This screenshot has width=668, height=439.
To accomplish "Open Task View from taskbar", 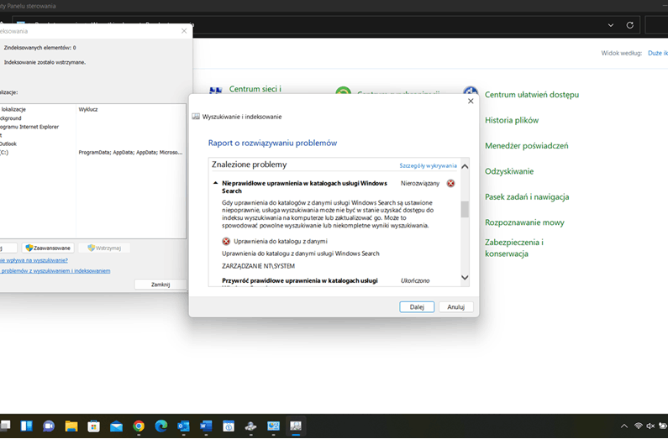I will point(5,426).
